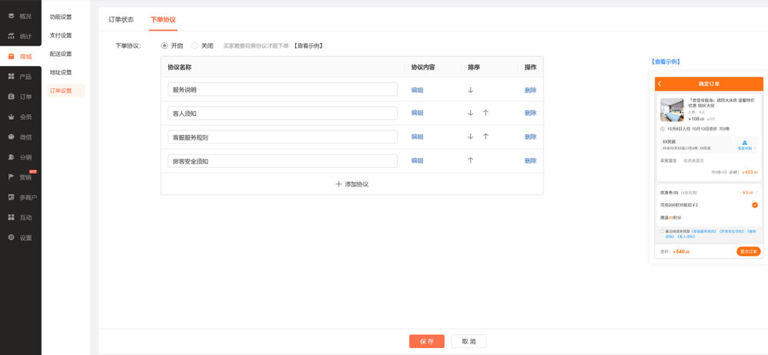Screen dimensions: 768x355
Task: Move 客服服务规则 agreement down
Action: tap(471, 136)
